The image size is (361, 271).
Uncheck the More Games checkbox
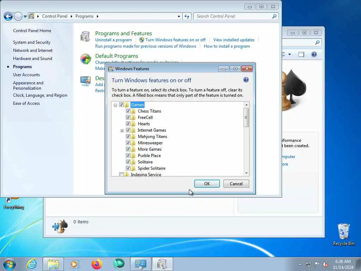click(x=128, y=149)
